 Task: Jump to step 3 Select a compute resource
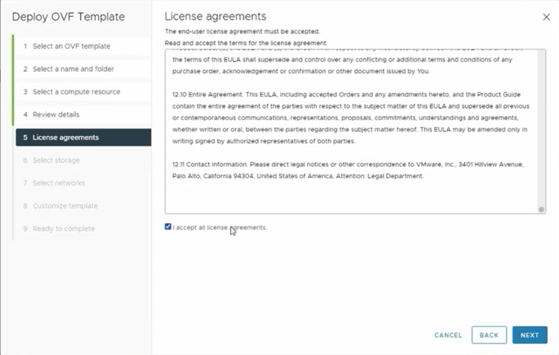tap(76, 92)
